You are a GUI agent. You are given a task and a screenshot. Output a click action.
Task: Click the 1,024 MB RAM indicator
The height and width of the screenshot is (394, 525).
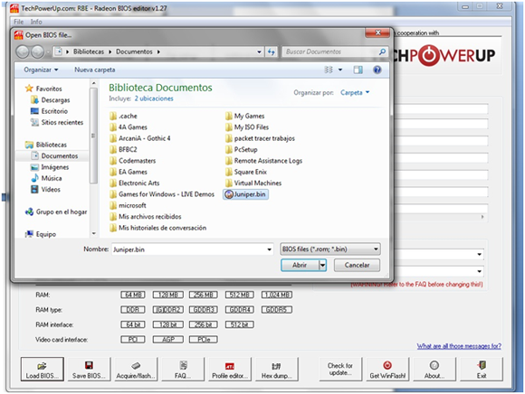pos(277,295)
